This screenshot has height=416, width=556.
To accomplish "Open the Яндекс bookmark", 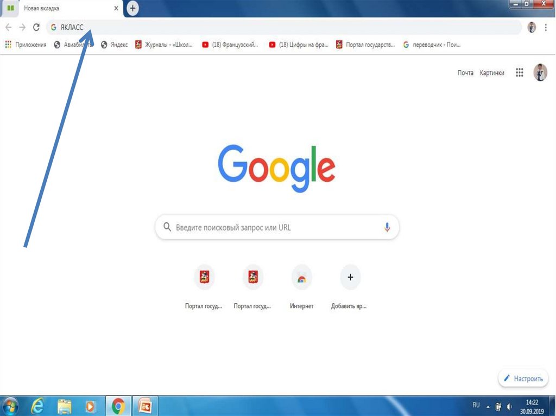I will point(114,44).
